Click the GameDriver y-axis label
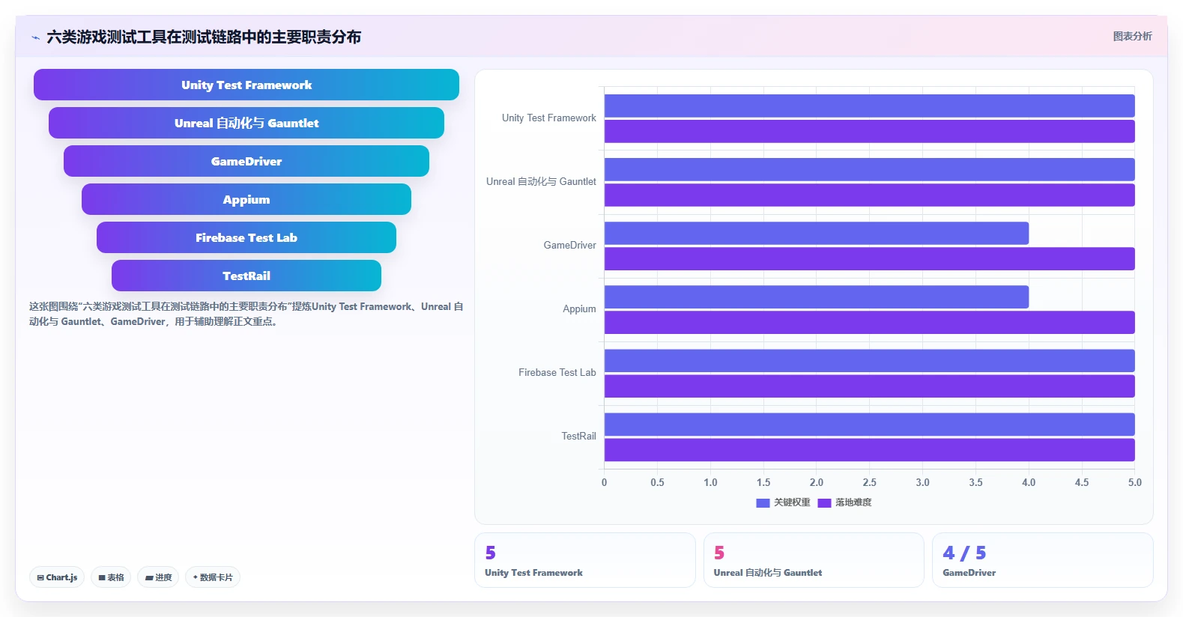The image size is (1183, 617). coord(570,246)
